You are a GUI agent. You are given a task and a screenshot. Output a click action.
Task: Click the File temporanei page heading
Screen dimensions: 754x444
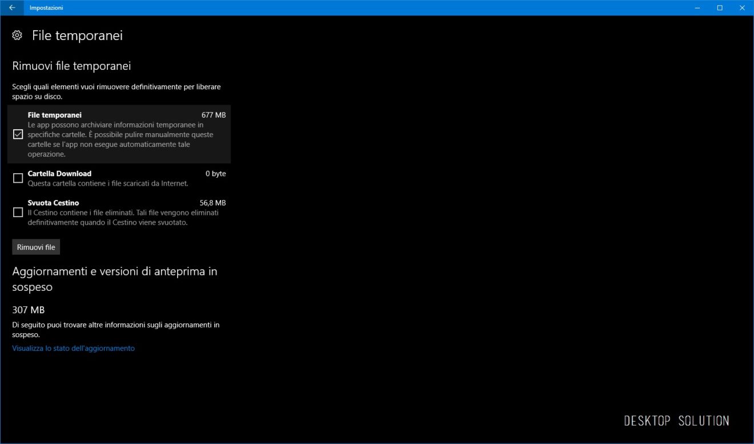click(x=77, y=35)
